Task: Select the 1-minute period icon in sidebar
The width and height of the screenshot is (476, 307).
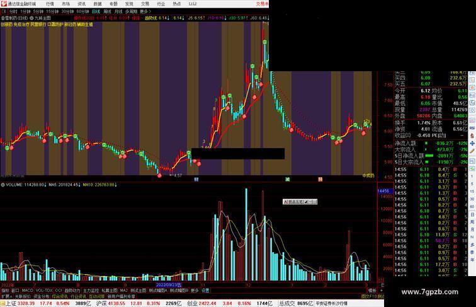Action: 472,177
